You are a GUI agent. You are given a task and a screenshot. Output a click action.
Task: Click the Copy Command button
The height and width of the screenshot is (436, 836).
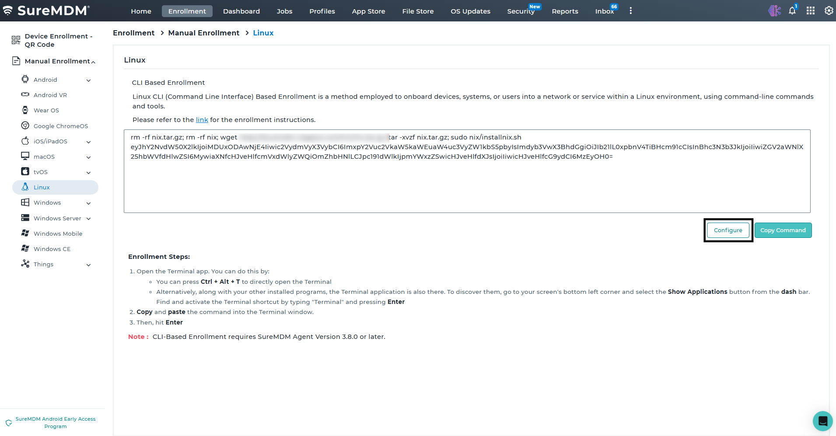(x=783, y=230)
